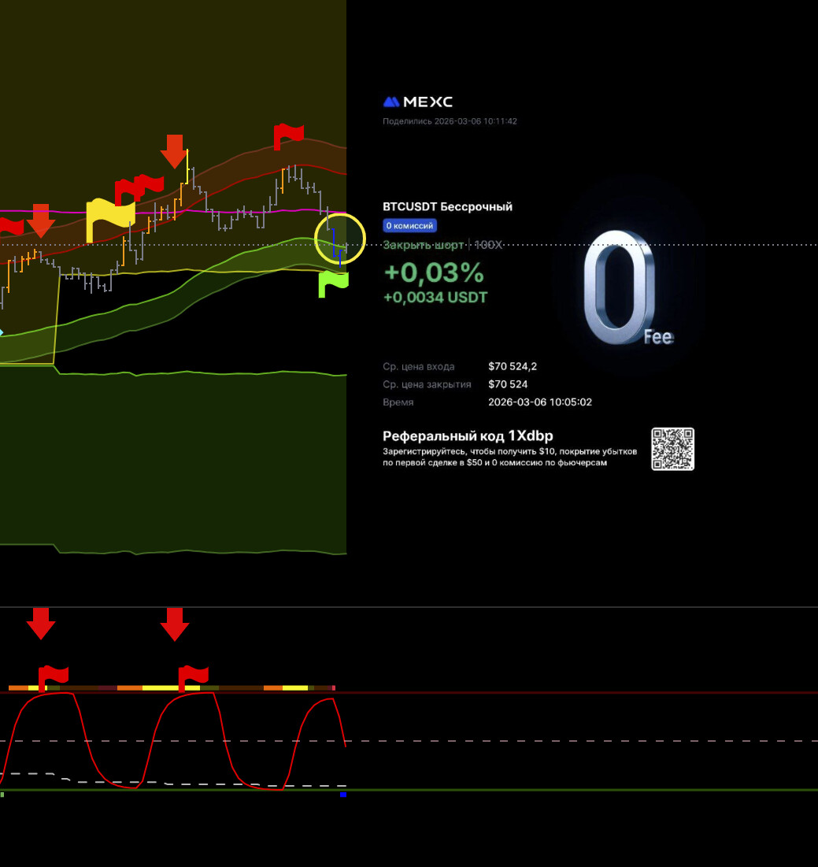Click the 'Реферальный код 1Xdbp' text
This screenshot has width=818, height=867.
(x=468, y=436)
